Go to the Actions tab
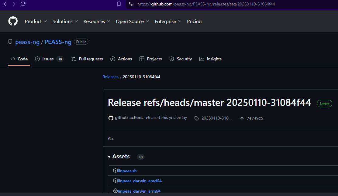 point(125,59)
